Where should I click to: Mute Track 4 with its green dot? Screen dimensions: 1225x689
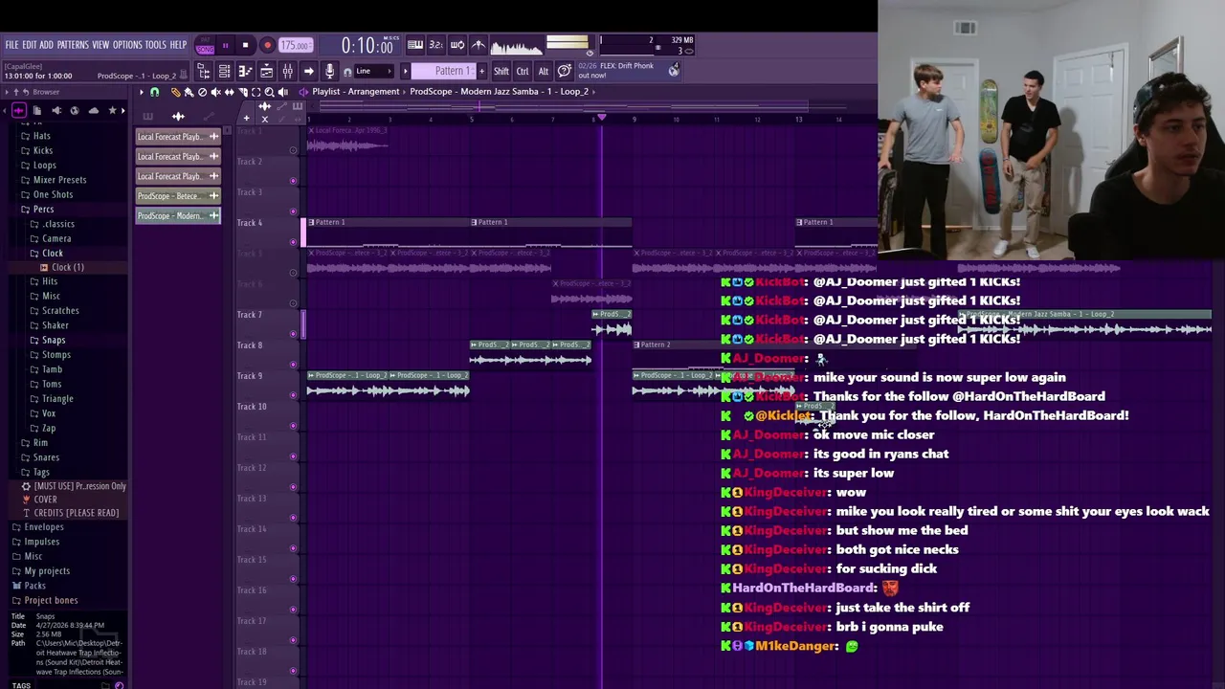pos(293,242)
